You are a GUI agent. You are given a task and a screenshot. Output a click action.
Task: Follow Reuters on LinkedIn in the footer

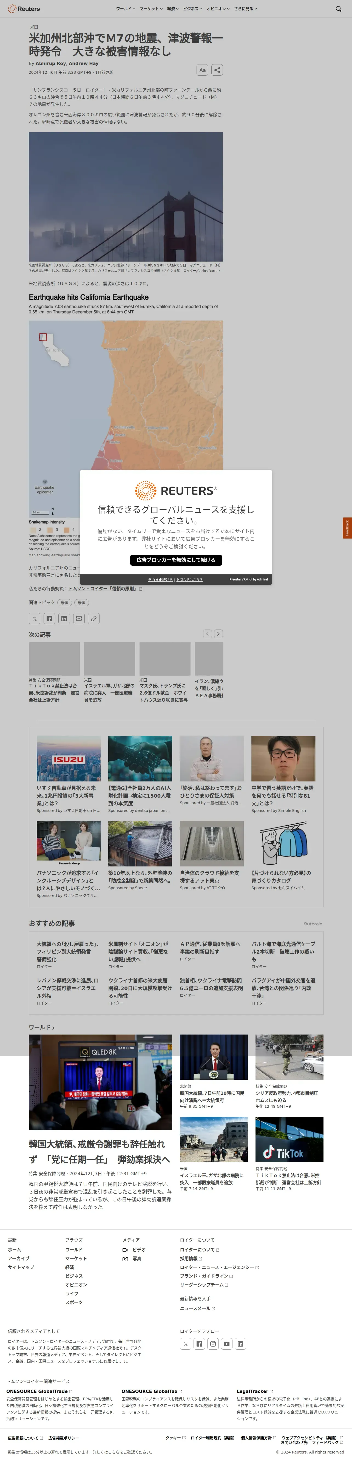click(x=240, y=1343)
